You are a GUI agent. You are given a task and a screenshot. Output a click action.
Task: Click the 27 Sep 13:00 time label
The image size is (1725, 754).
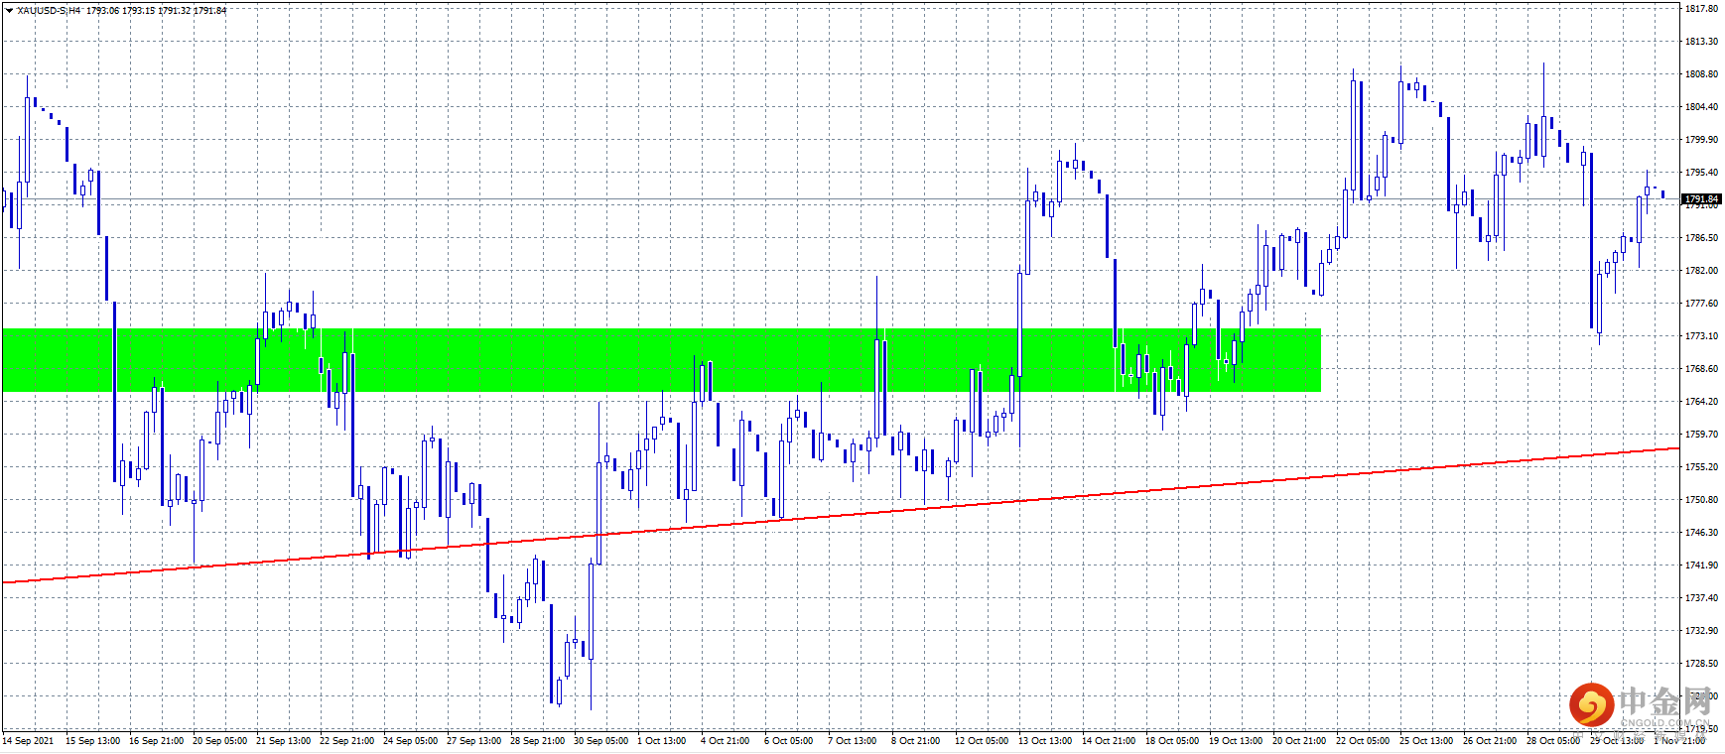(473, 741)
